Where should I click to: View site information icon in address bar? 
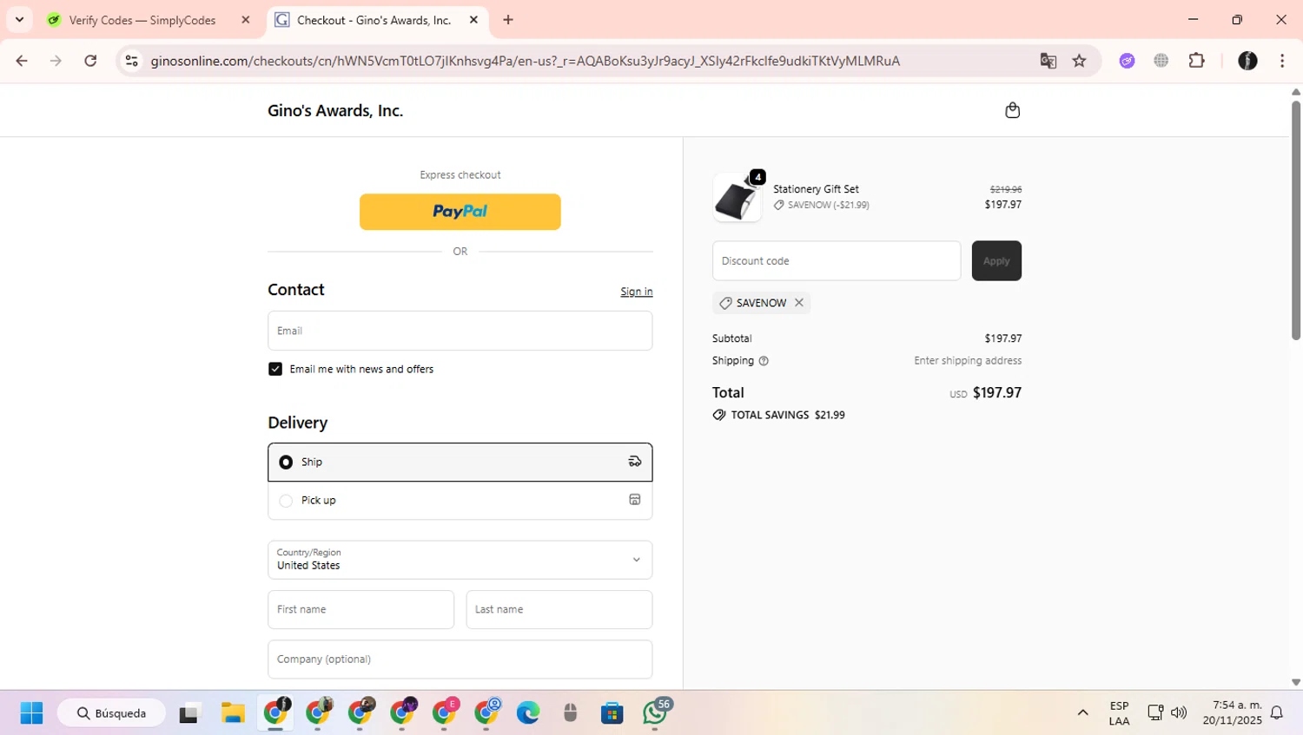(x=131, y=61)
